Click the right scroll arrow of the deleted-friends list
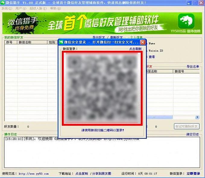 click(197, 117)
